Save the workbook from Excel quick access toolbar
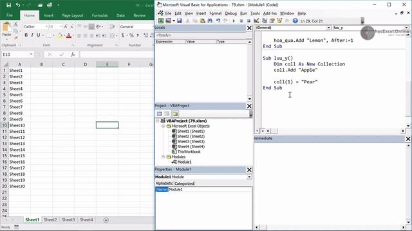Screen dimensions: 412x231 (8, 5)
